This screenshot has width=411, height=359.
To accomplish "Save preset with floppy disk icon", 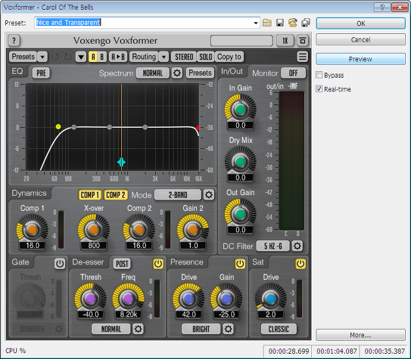I will click(280, 23).
